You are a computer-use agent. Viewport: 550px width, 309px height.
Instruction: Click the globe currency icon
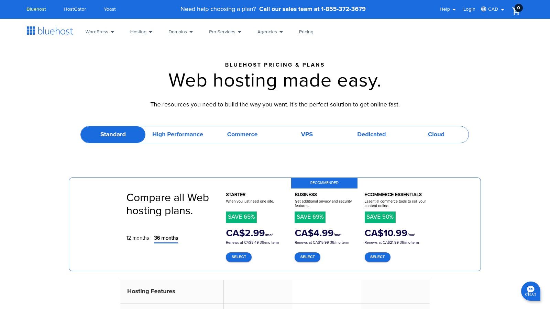[483, 9]
